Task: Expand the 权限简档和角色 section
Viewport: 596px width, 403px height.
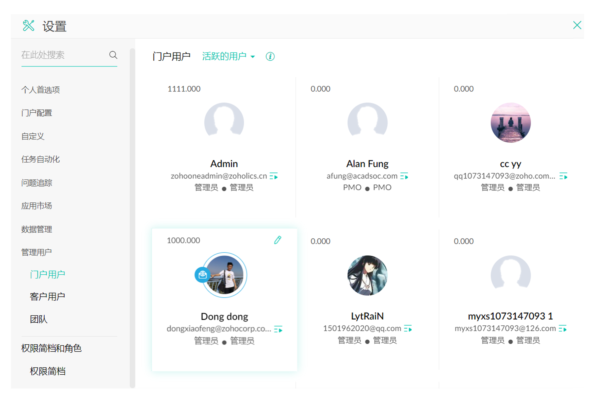Action: coord(51,348)
